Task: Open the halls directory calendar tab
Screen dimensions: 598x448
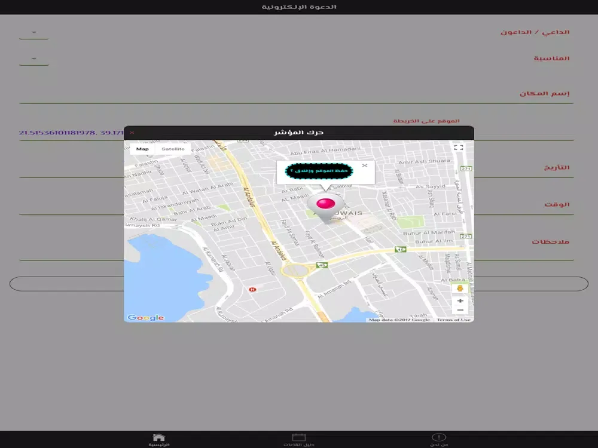Action: [x=298, y=440]
